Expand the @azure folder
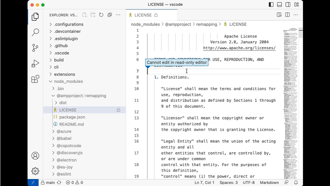Viewport: 330px width, 186px height. click(84, 131)
